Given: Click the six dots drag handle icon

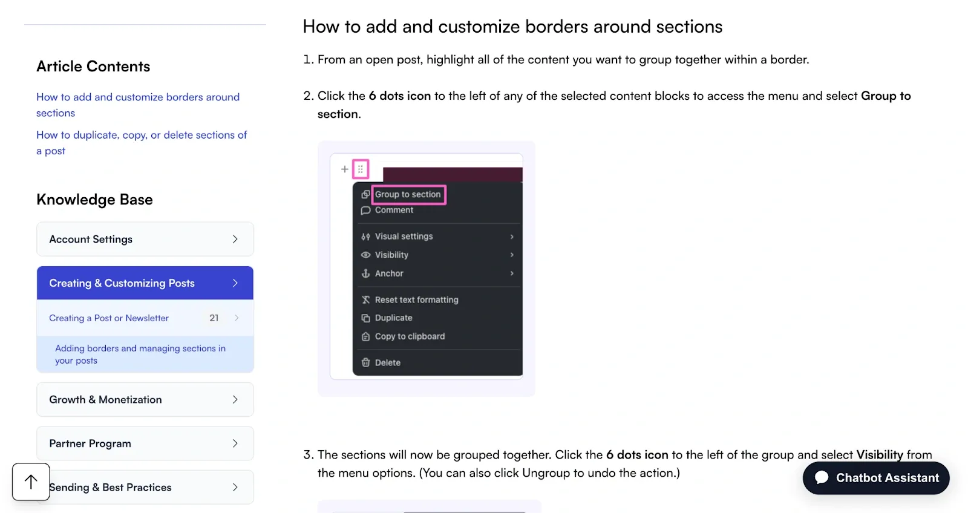Looking at the screenshot, I should click(x=361, y=169).
